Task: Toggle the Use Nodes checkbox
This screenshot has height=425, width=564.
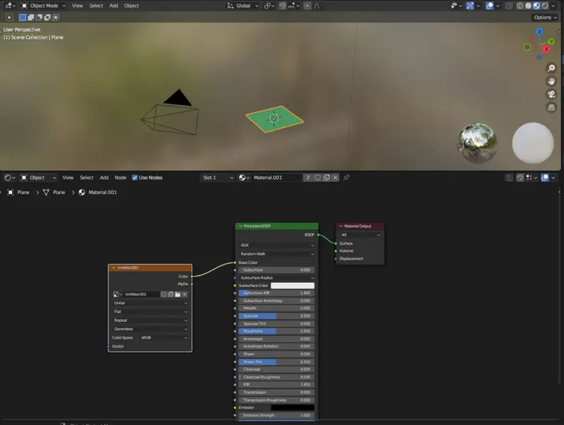Action: pyautogui.click(x=135, y=177)
